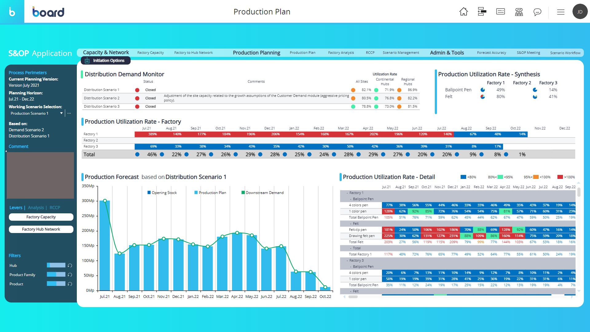Open the Scenario Management tab
This screenshot has width=590, height=332.
[401, 53]
